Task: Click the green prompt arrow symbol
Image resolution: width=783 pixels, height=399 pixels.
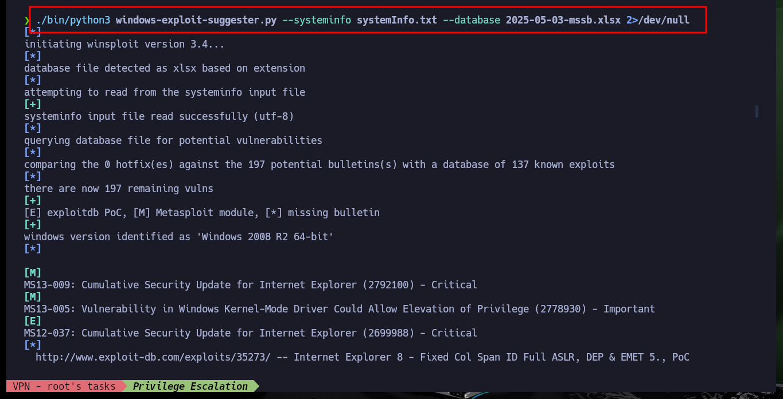Action: click(x=27, y=21)
